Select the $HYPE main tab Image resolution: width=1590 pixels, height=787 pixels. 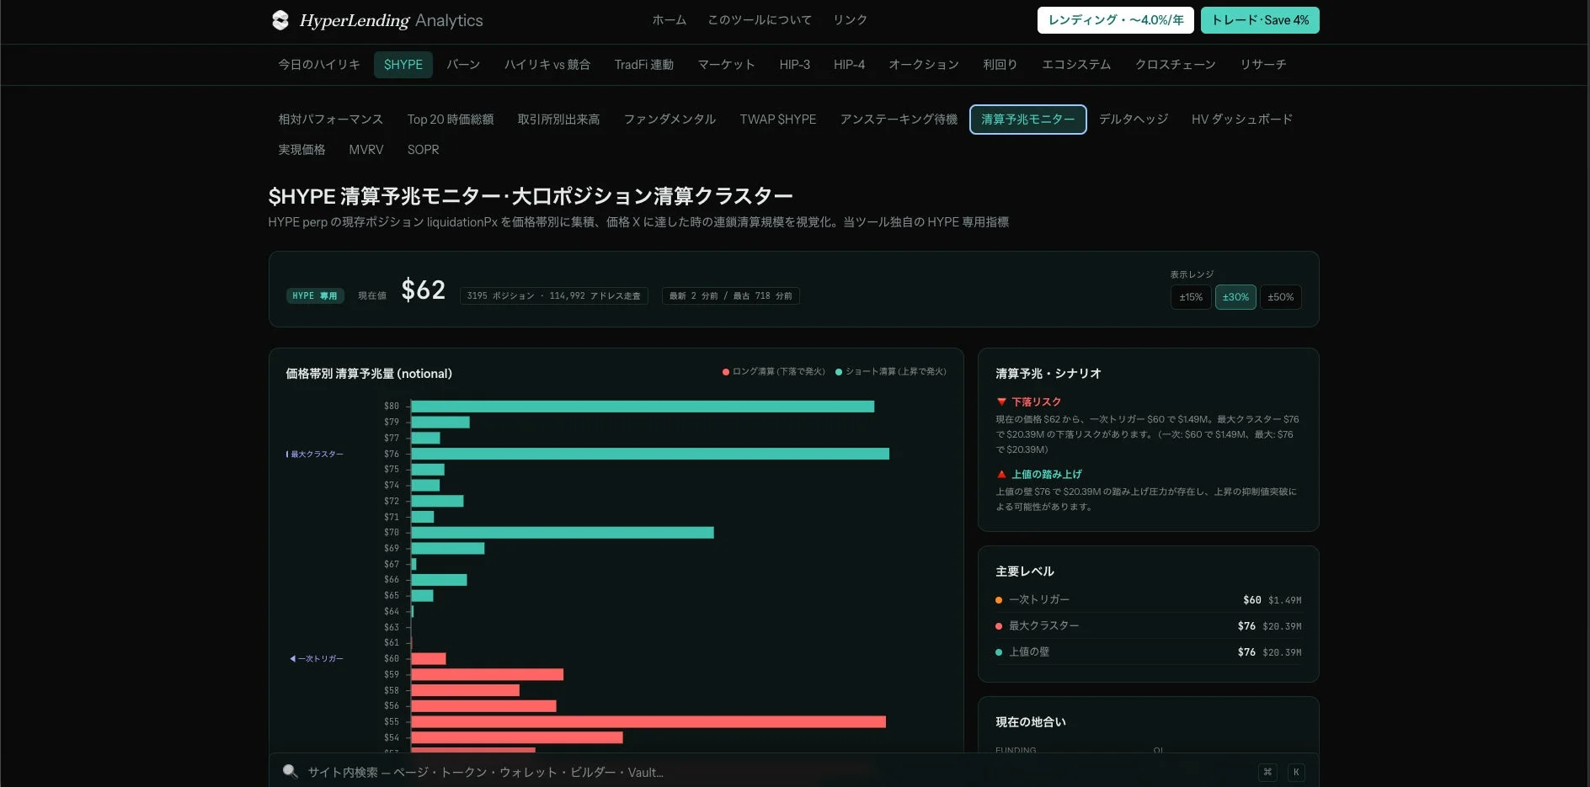click(x=403, y=65)
